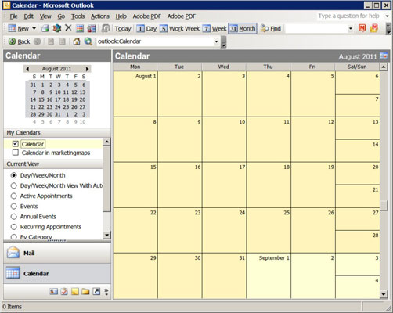
Task: Select the Recurring Appointments view
Action: [x=13, y=227]
